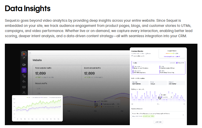The width and height of the screenshot is (202, 128).
Task: Open the mail envelope icon in sidebar
Action: [24, 87]
